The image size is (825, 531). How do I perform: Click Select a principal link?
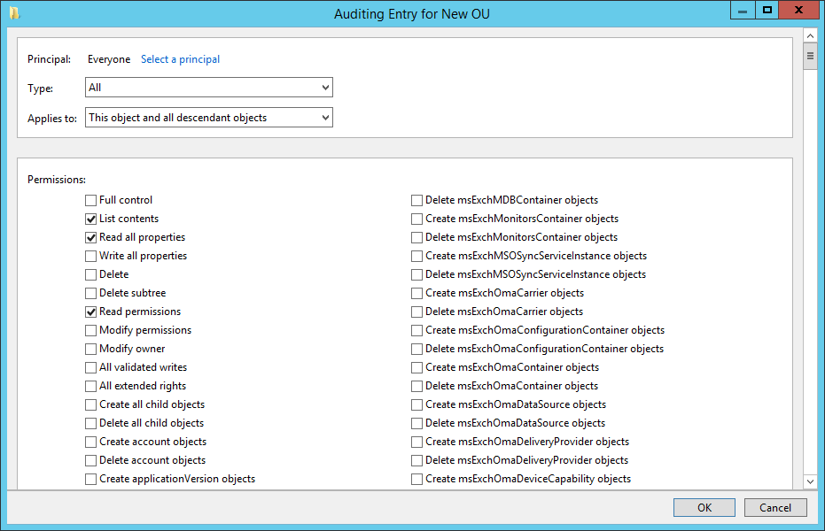click(x=181, y=59)
